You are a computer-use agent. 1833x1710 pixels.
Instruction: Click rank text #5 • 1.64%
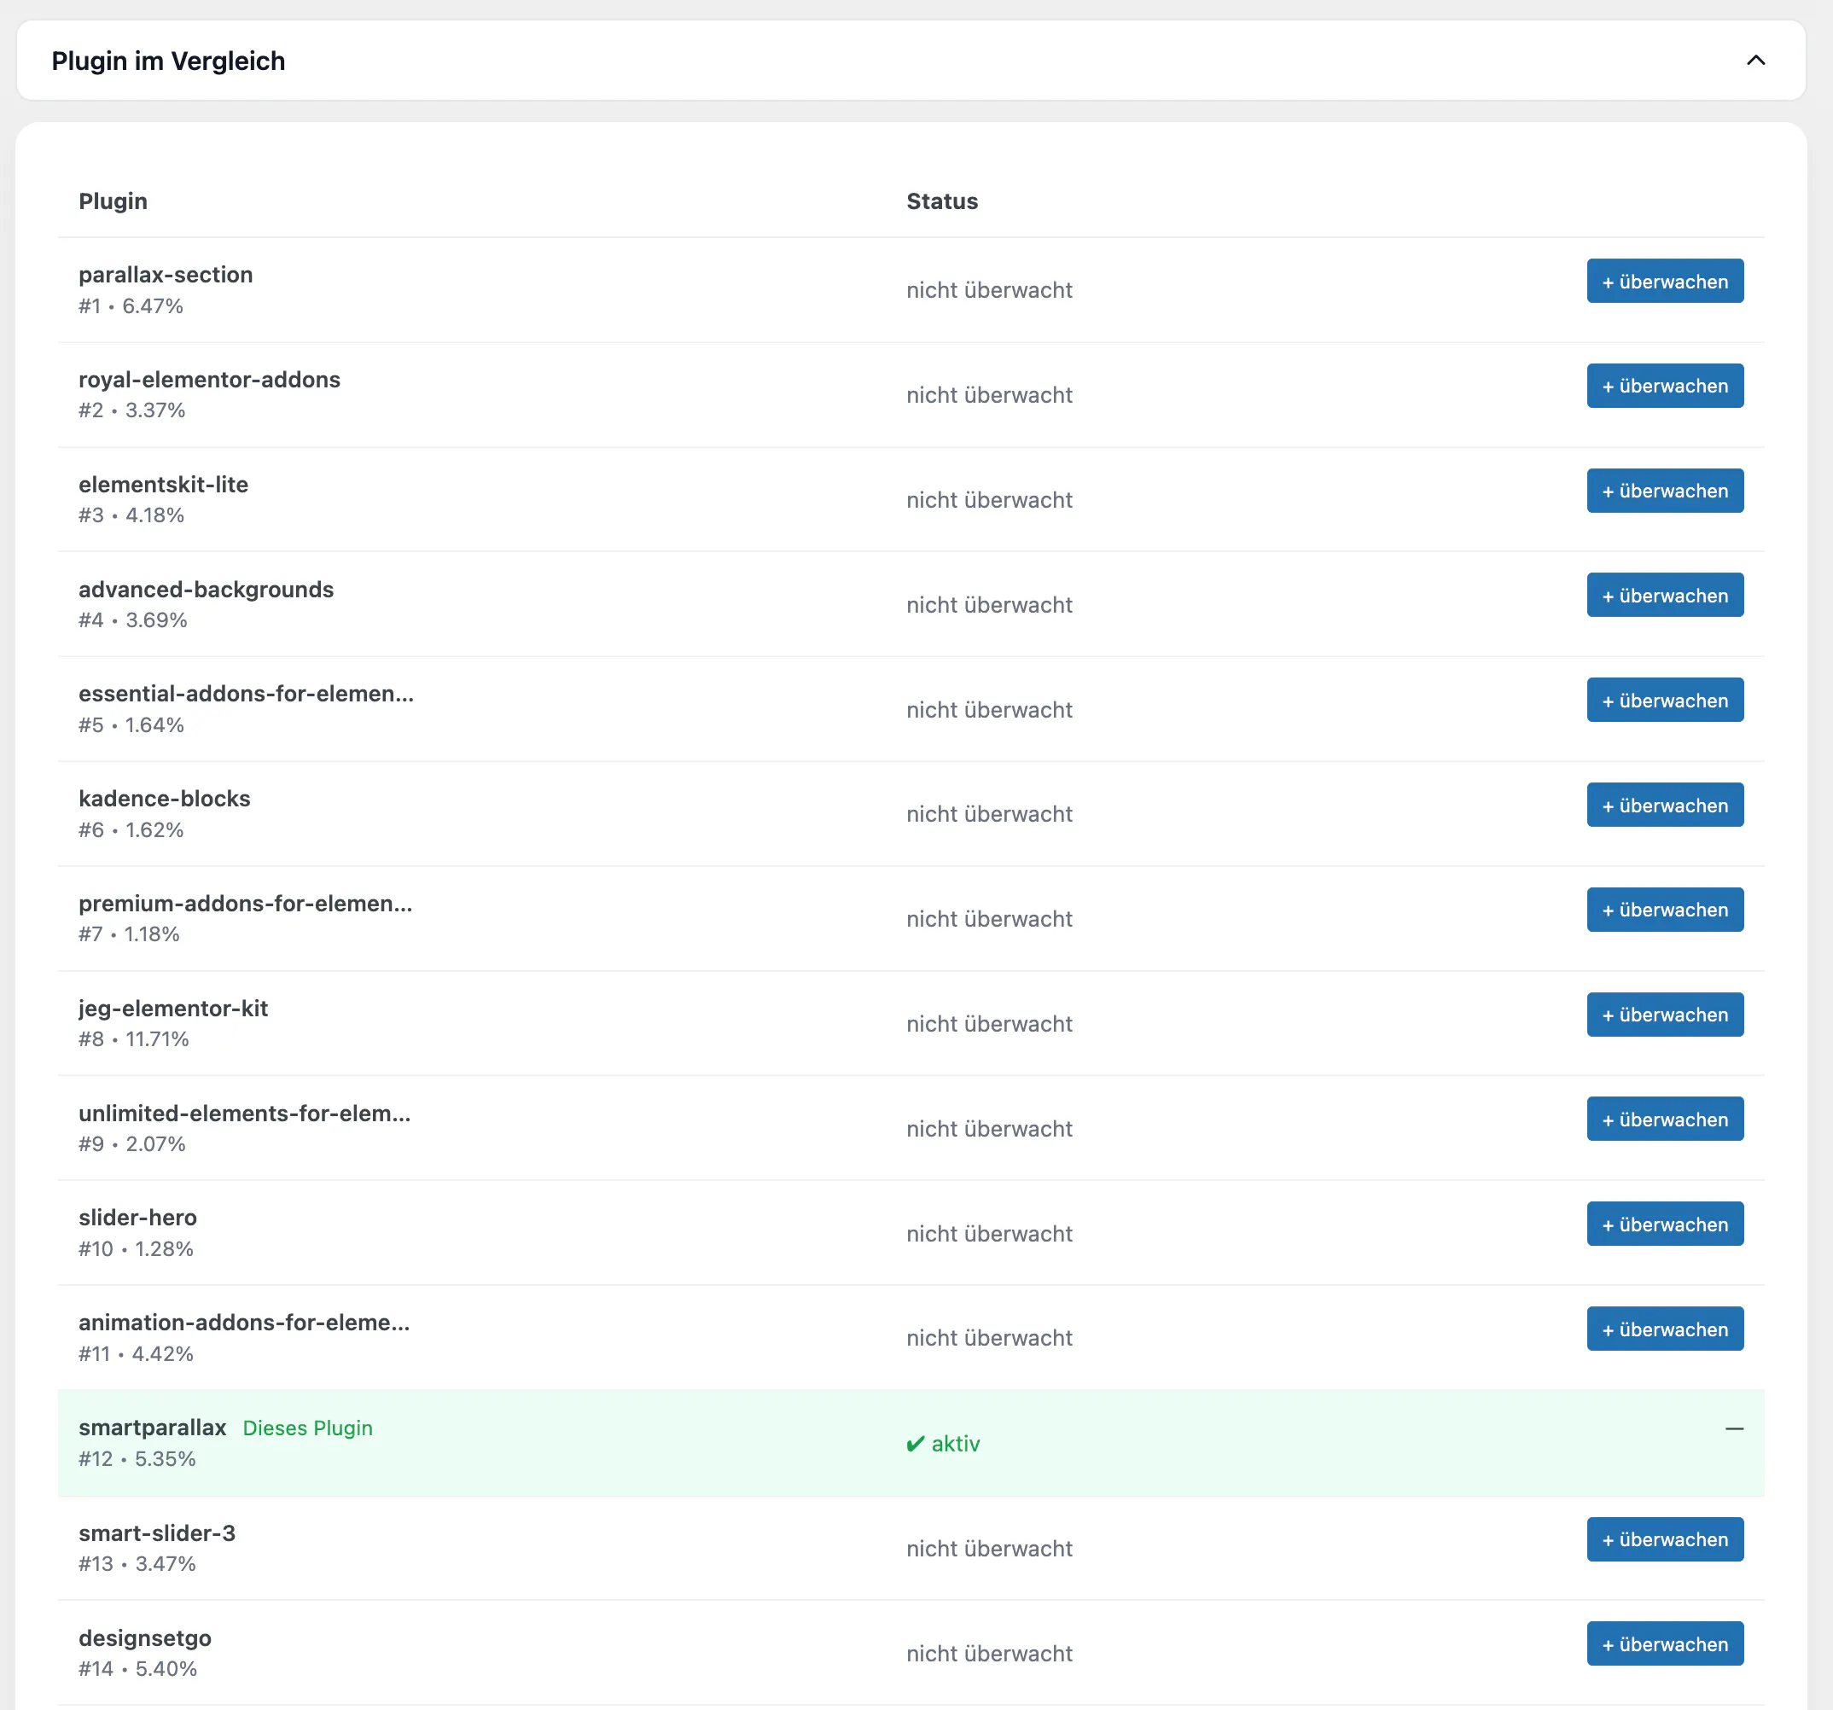coord(131,725)
